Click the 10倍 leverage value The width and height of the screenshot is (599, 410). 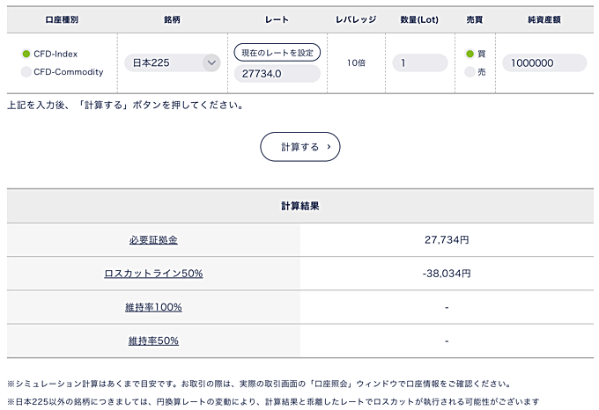tap(356, 62)
